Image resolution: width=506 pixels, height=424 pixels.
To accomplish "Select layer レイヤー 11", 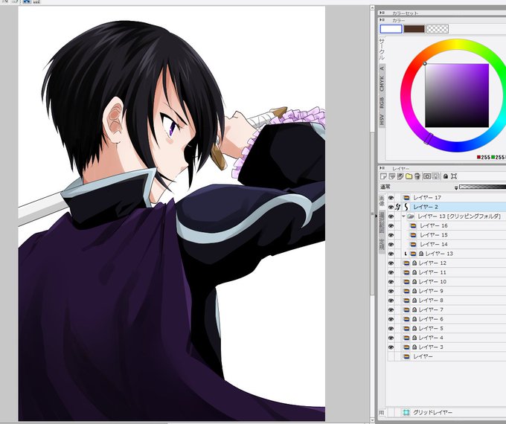I will point(446,272).
